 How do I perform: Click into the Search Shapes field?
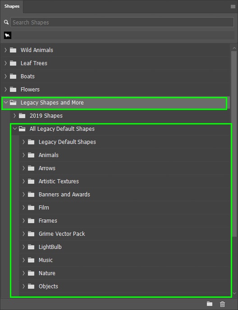point(122,22)
